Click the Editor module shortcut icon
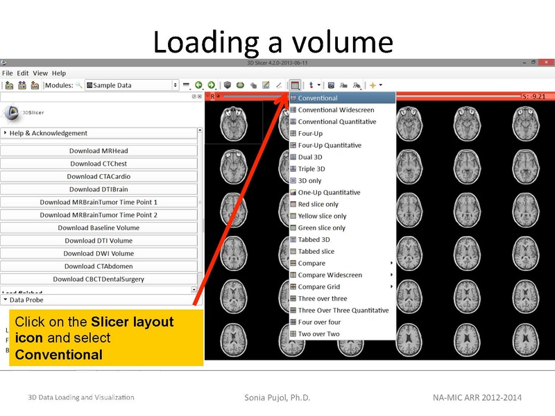This screenshot has width=555, height=416. click(x=266, y=85)
